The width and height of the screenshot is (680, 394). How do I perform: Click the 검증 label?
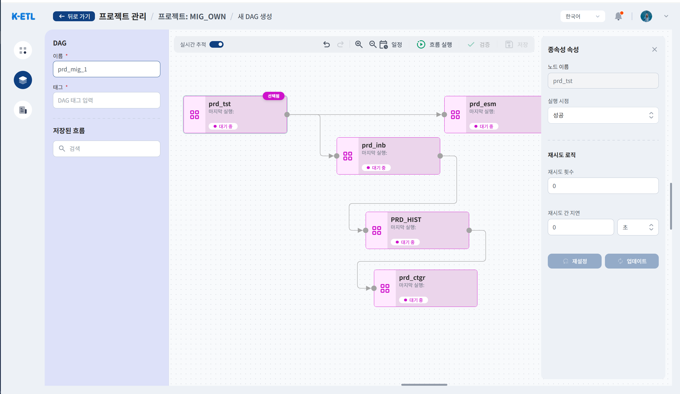[485, 44]
